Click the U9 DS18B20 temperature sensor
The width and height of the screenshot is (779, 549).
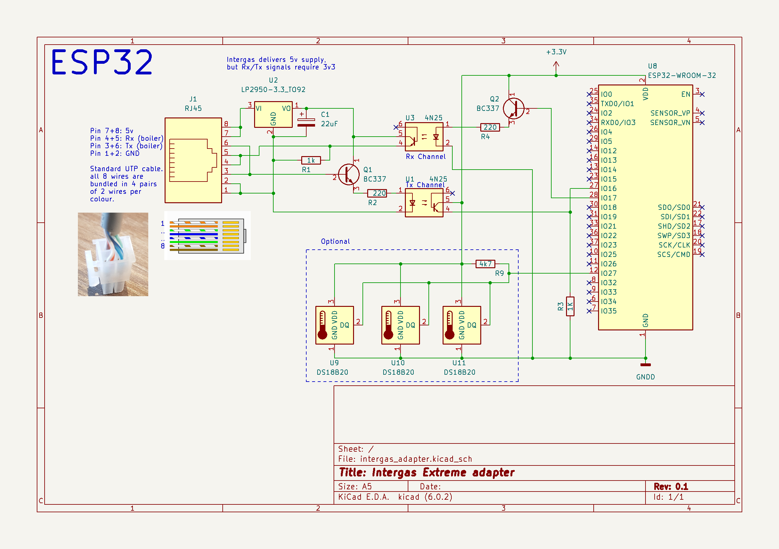(335, 325)
